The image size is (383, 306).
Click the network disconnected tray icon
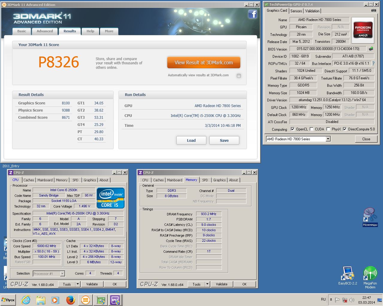[345, 300]
